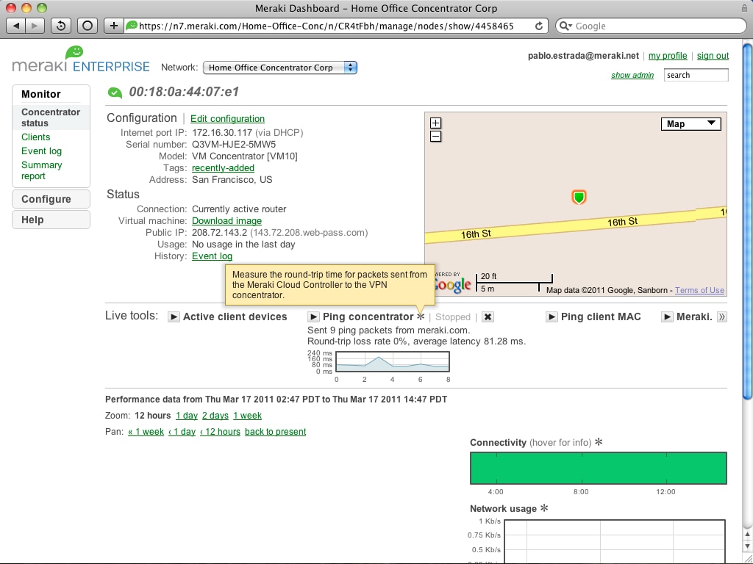Click the ping latency chart
Screen dimensions: 753x564
[393, 361]
